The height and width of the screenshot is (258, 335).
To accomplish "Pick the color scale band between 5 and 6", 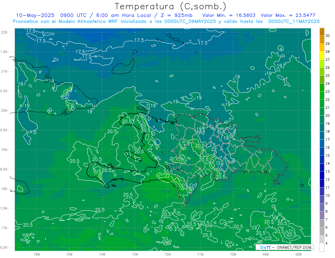I will pos(322,231).
